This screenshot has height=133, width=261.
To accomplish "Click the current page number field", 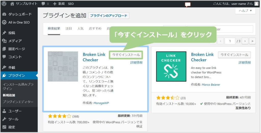I will tap(230, 41).
